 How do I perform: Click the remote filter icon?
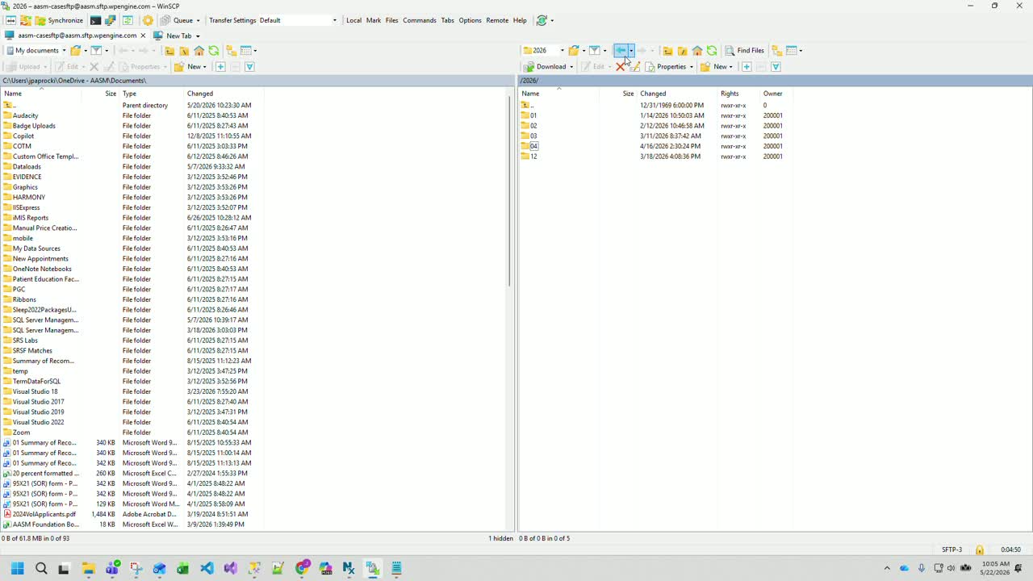pyautogui.click(x=595, y=51)
